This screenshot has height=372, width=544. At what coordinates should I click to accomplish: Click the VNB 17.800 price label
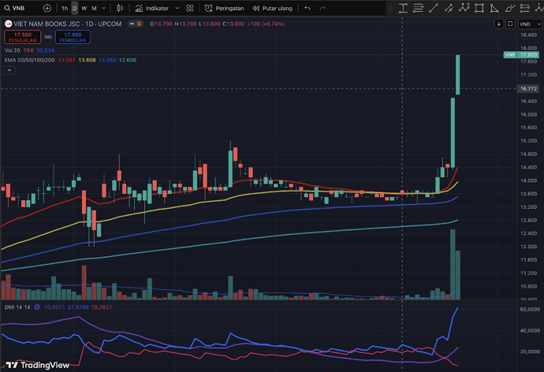click(521, 55)
